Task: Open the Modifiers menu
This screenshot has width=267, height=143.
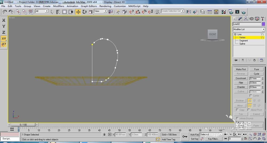Action: coord(58,6)
